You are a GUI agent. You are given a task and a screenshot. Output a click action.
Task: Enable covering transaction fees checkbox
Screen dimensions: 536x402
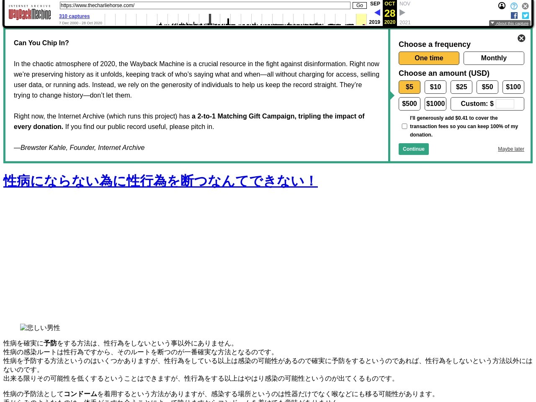(405, 126)
